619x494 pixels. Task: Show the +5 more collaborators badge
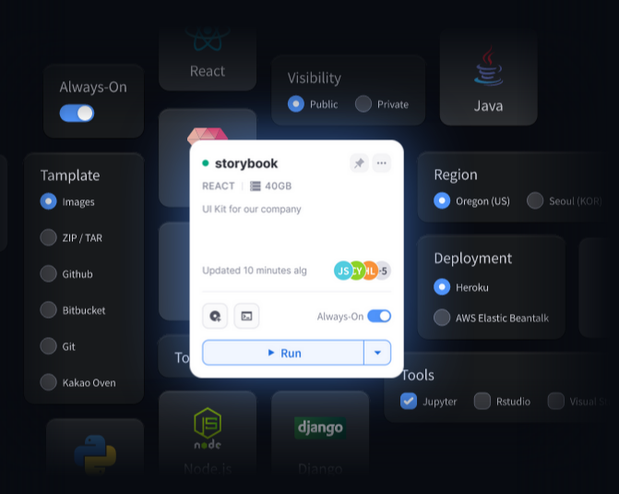384,271
